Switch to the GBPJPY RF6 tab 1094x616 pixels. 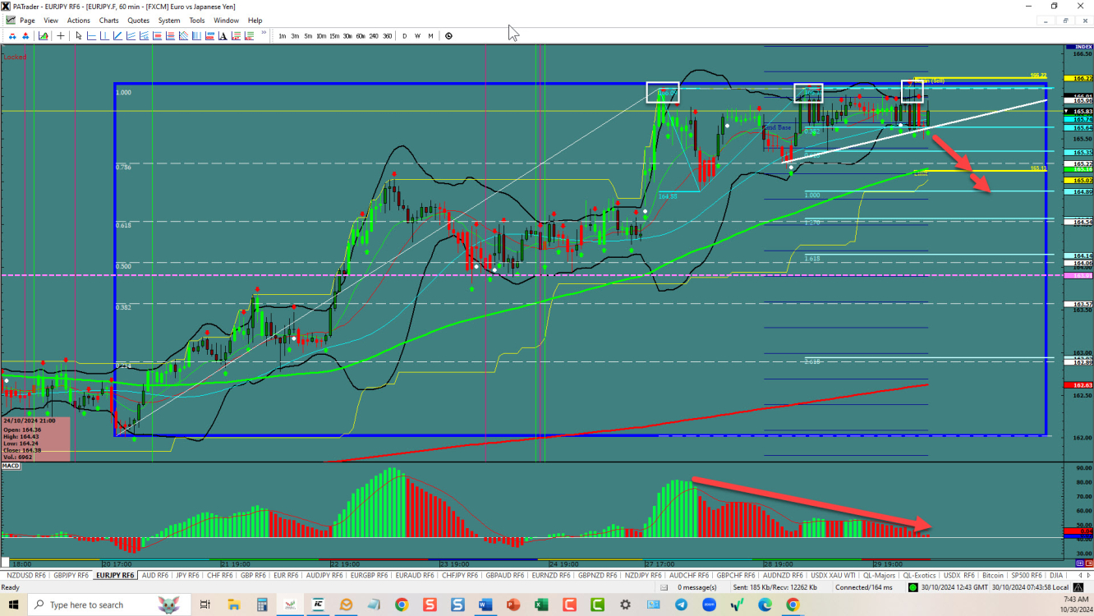click(x=71, y=576)
